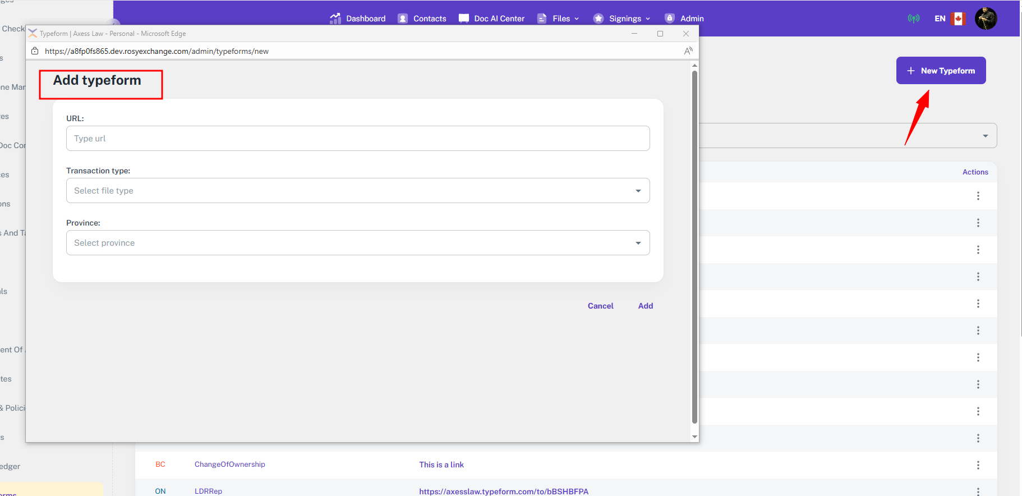Click the Doc AI Center monitor icon
1022x496 pixels.
pyautogui.click(x=464, y=19)
